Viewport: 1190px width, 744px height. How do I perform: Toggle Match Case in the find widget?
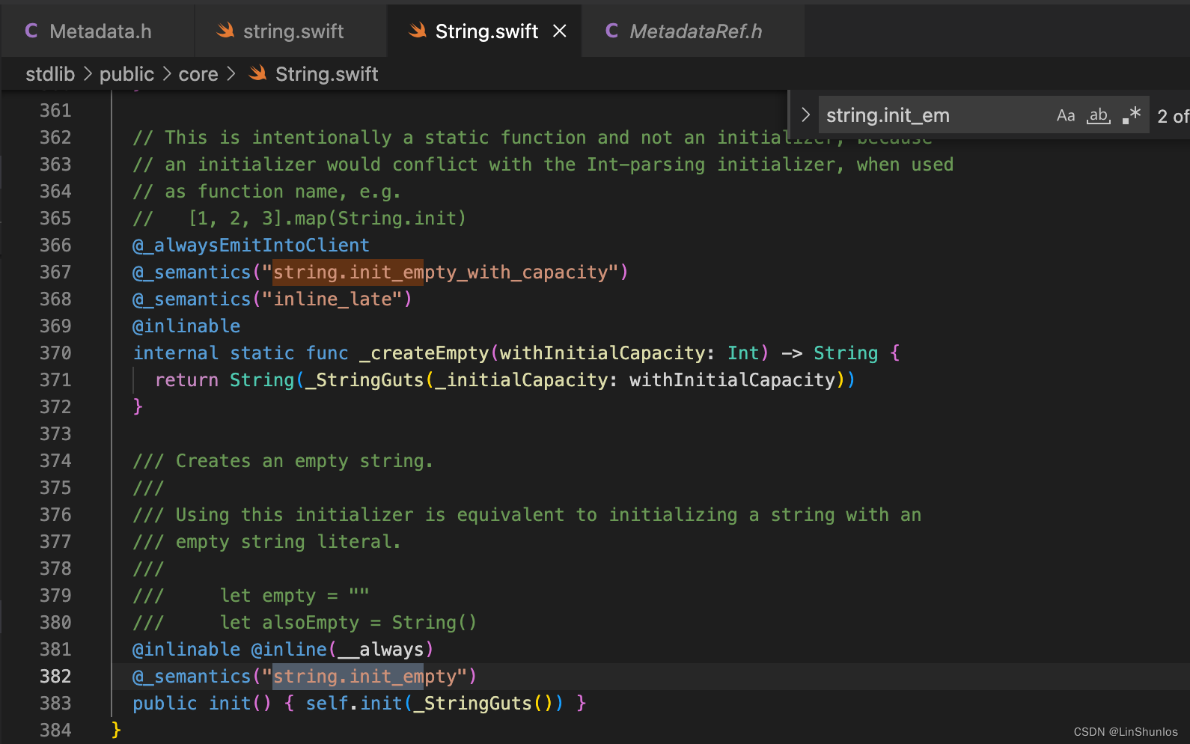coord(1066,115)
